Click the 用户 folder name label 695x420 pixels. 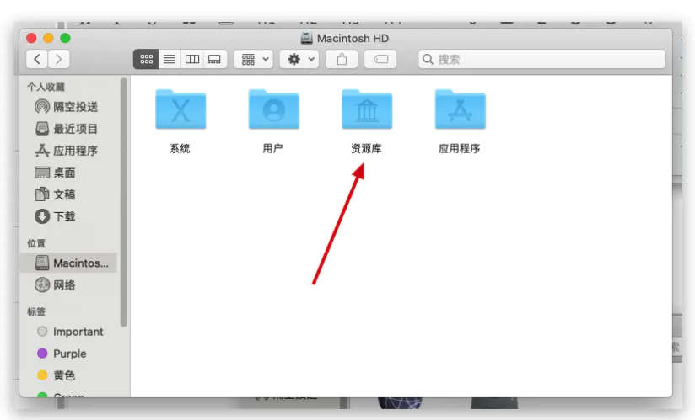click(272, 148)
